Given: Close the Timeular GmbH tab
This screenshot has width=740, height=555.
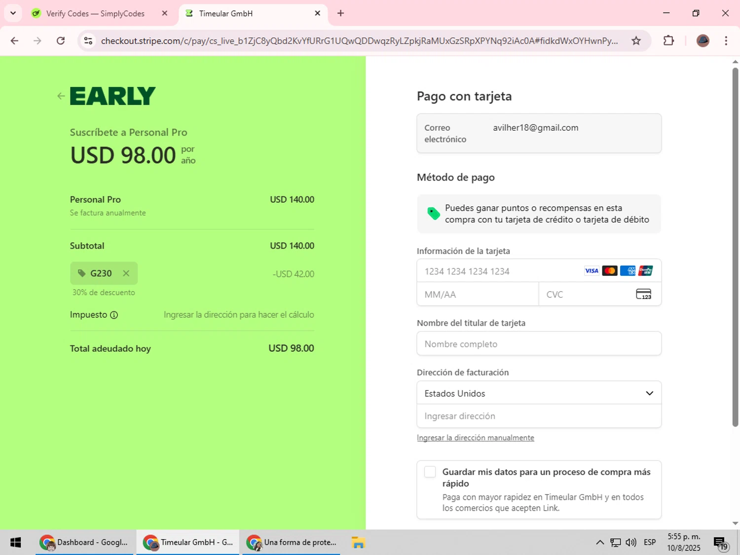Looking at the screenshot, I should tap(318, 13).
